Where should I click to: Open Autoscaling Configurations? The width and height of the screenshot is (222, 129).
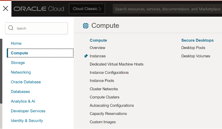click(x=112, y=106)
